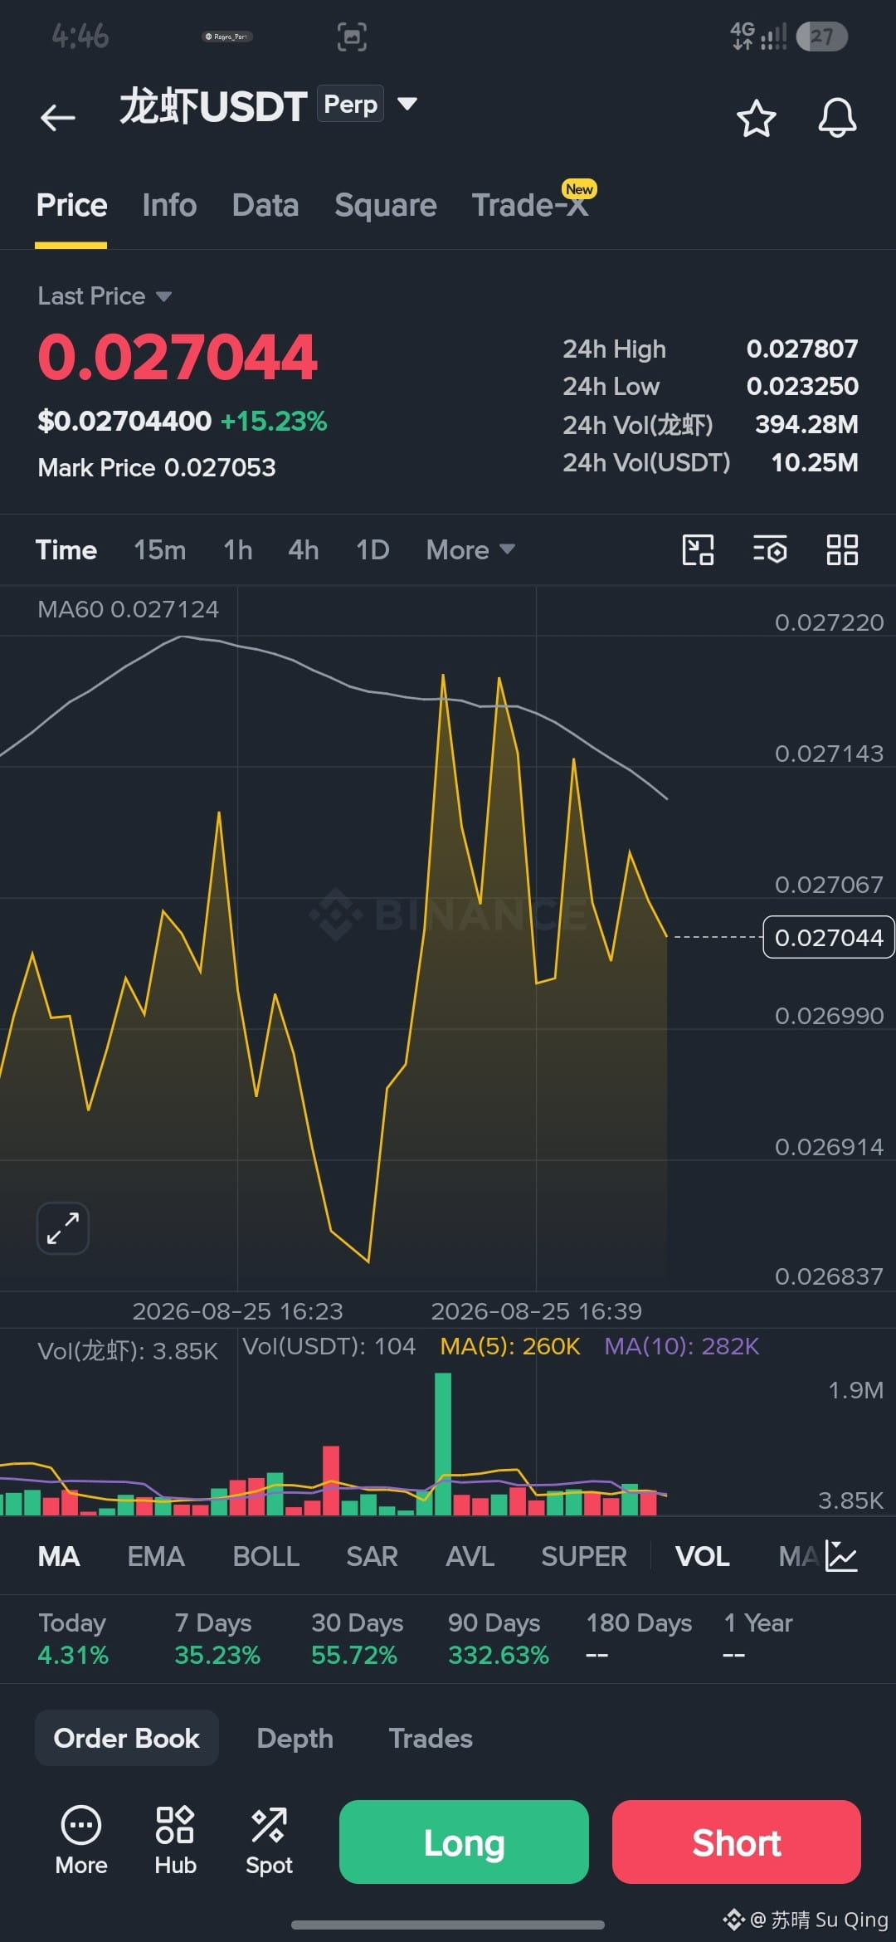Open the four-square chart layout icon
Viewport: 896px width, 1942px height.
[x=842, y=549]
